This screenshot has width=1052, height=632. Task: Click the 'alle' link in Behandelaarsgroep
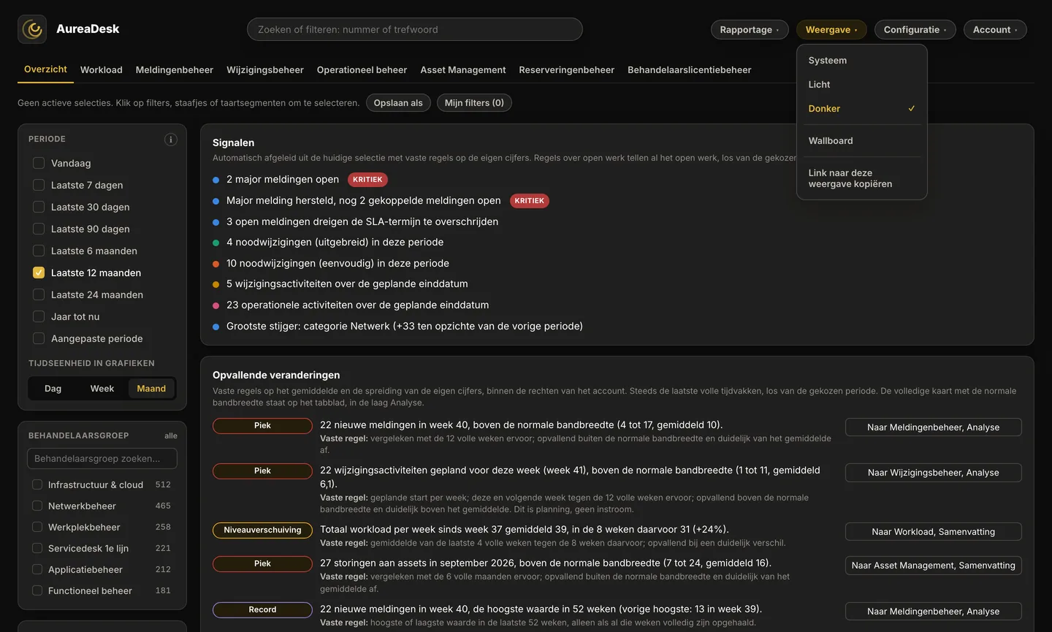click(171, 435)
